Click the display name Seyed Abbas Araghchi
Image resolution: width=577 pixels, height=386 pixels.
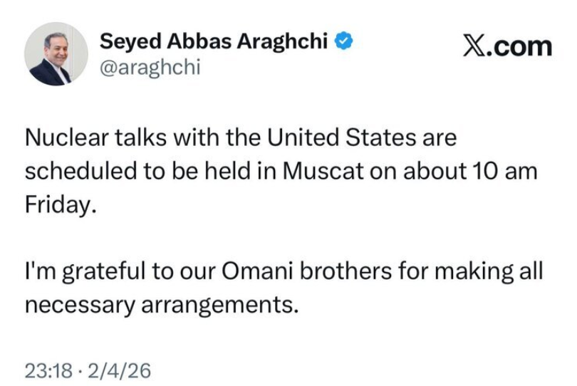pos(214,41)
